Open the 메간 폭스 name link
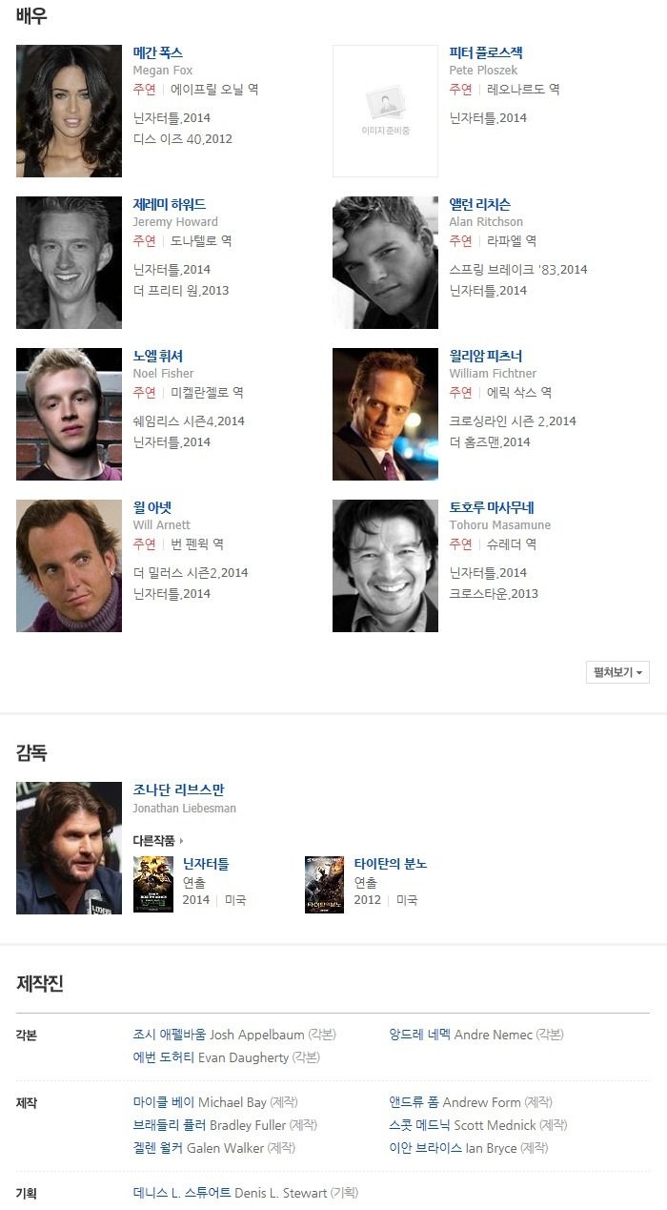 [x=158, y=52]
